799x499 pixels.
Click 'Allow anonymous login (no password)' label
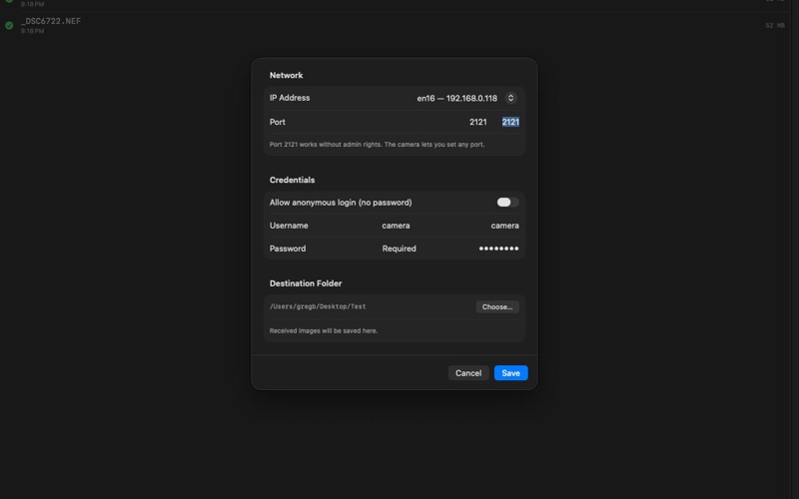[x=341, y=203]
